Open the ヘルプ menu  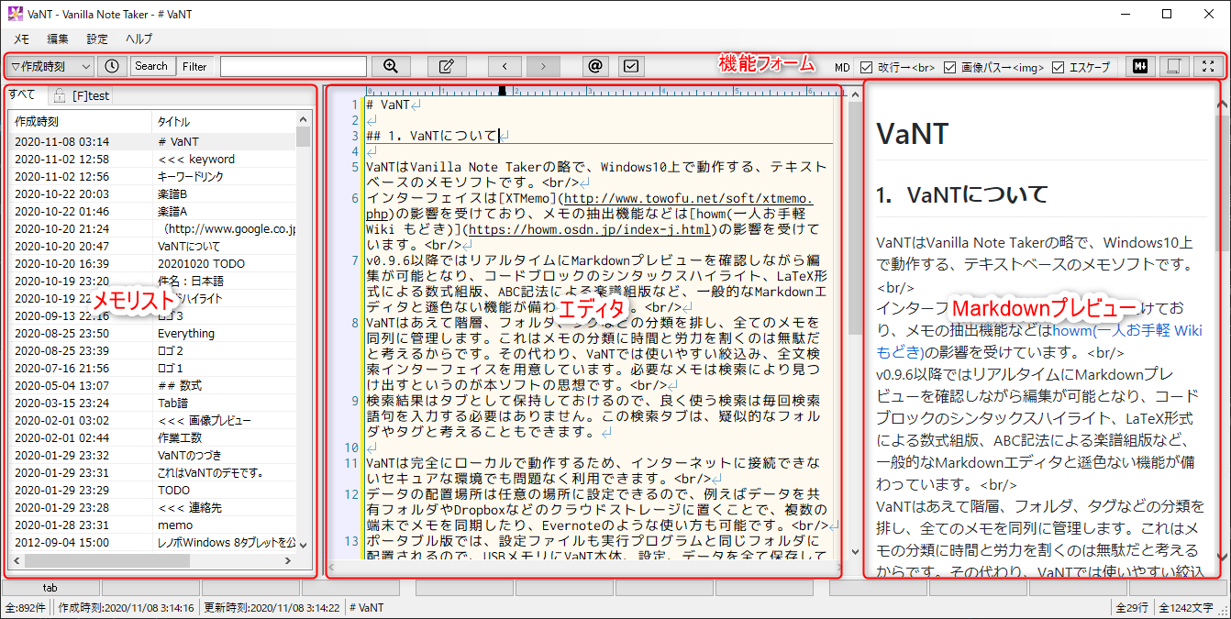(139, 39)
